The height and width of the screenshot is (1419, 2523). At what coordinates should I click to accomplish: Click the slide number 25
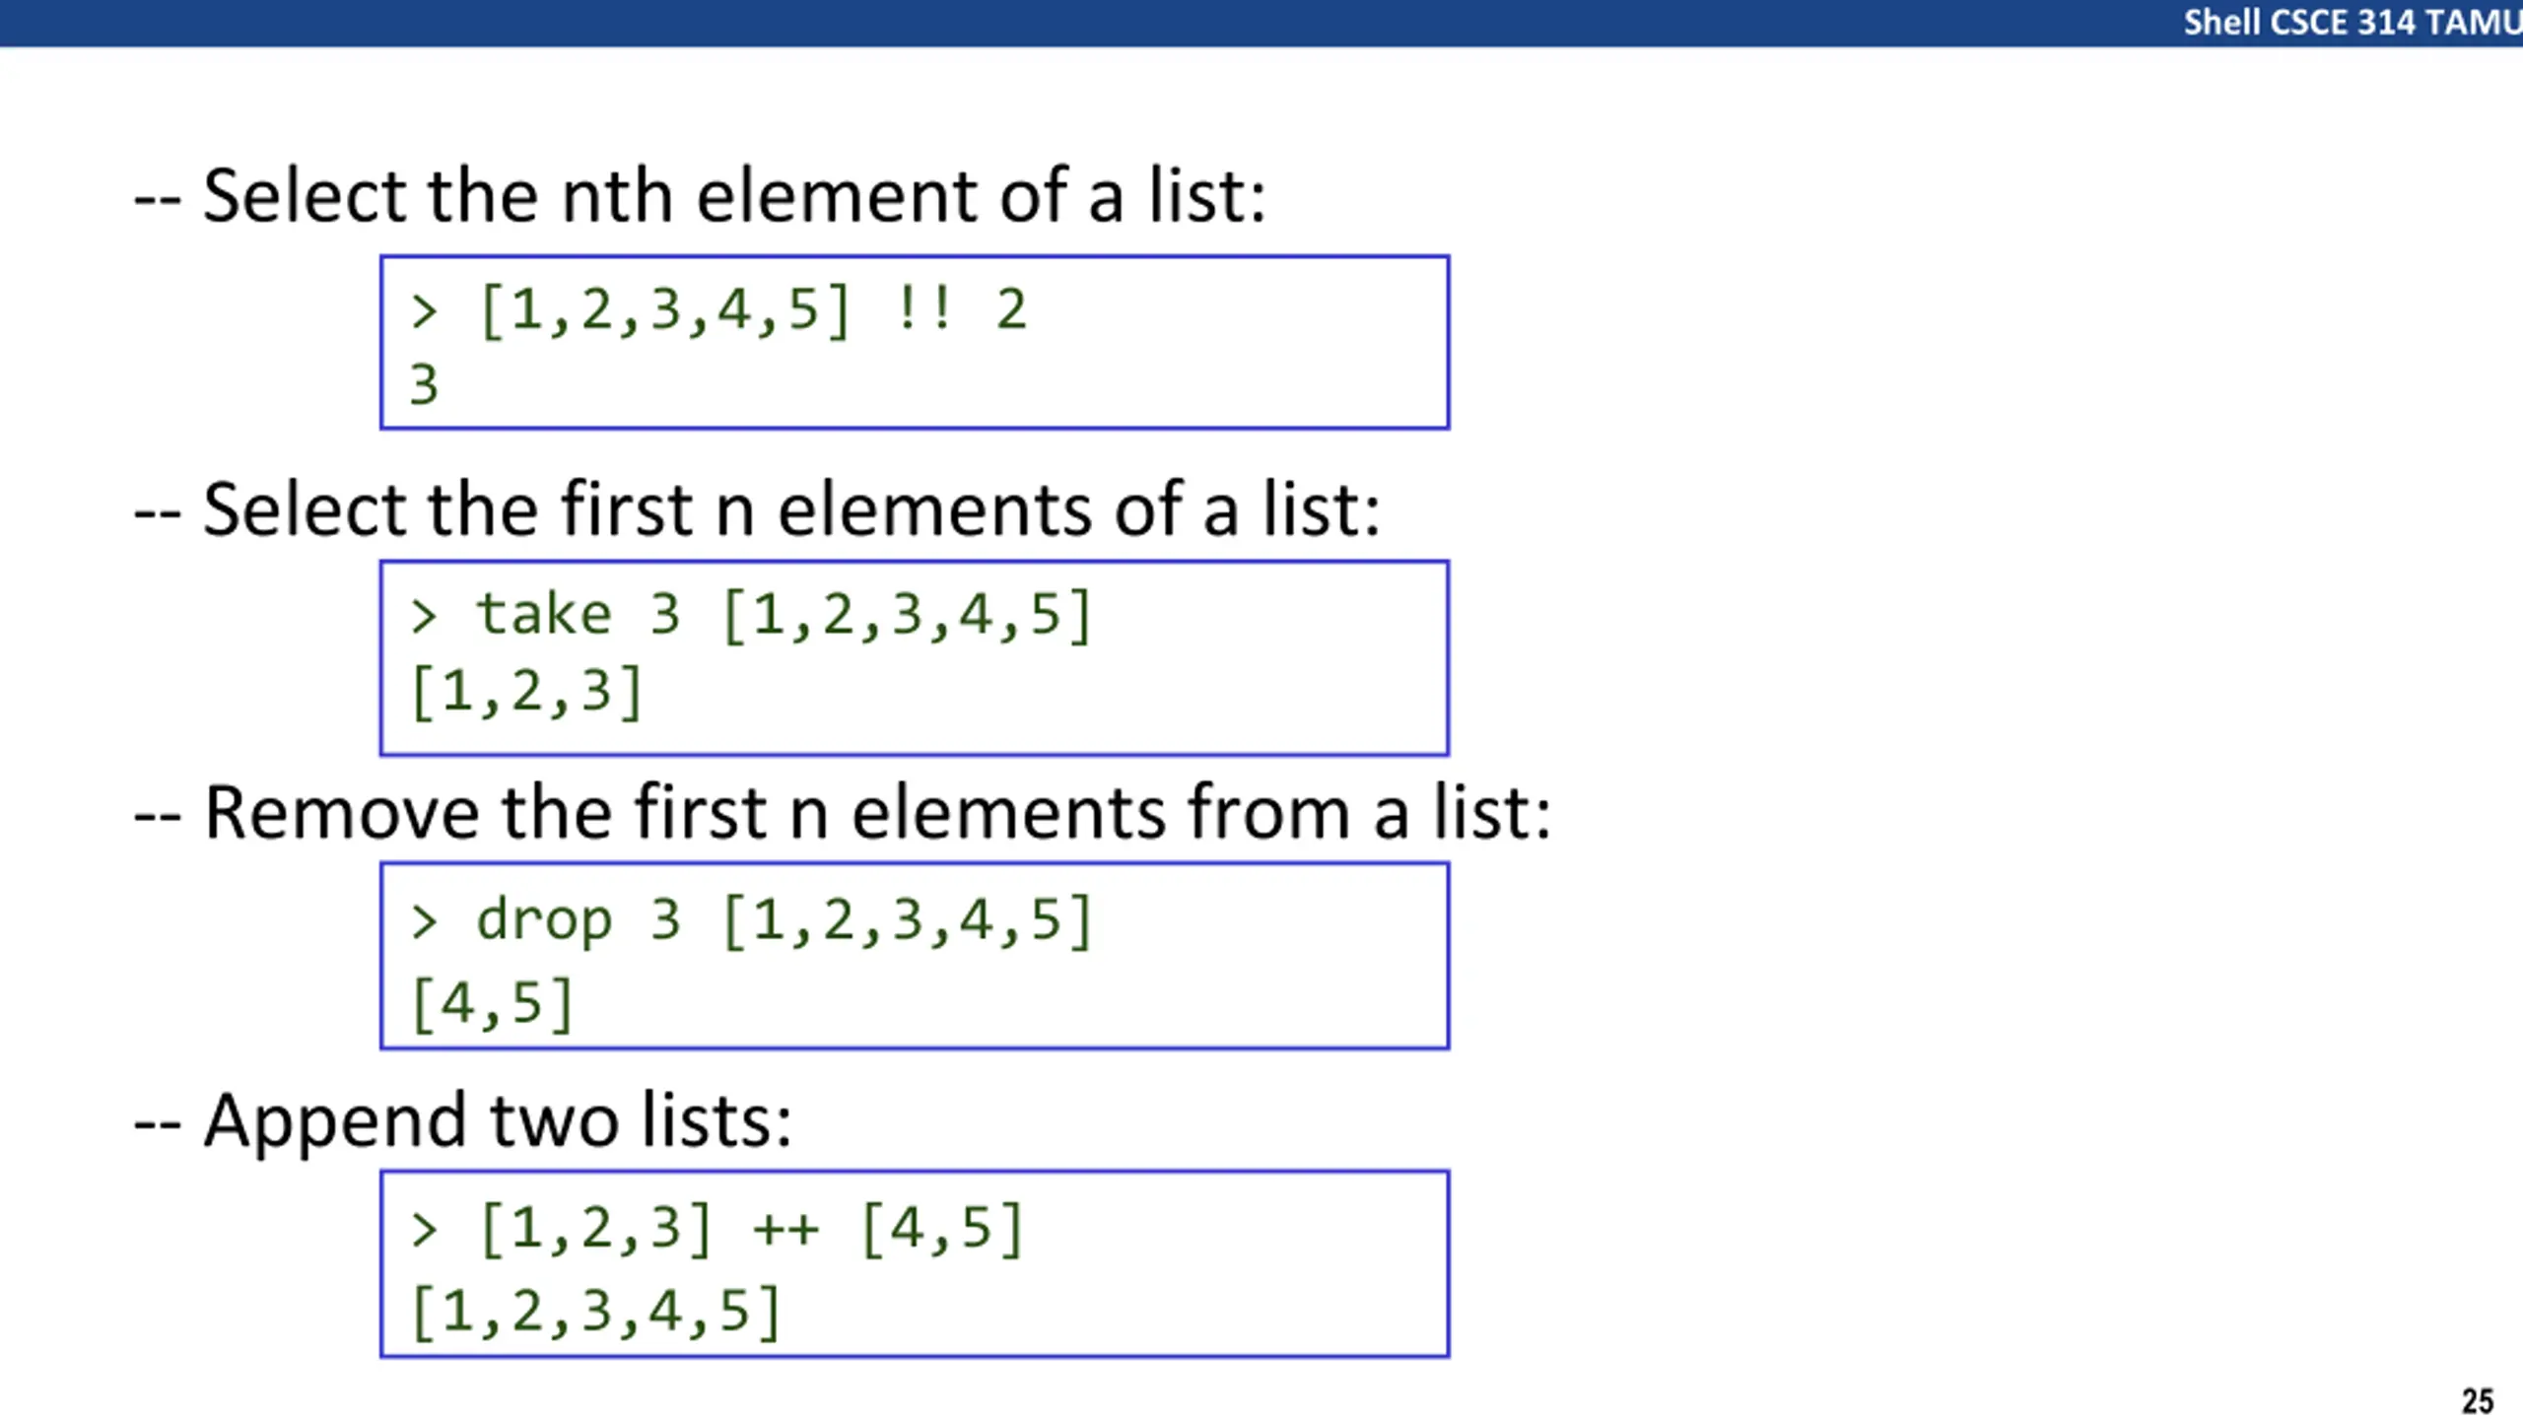tap(2478, 1400)
